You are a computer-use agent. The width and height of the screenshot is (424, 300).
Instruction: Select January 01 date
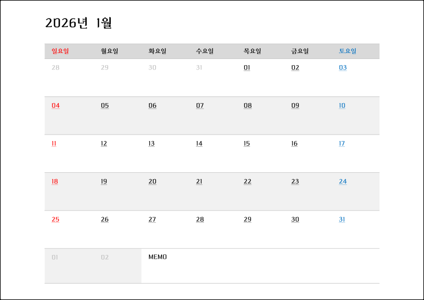[247, 68]
